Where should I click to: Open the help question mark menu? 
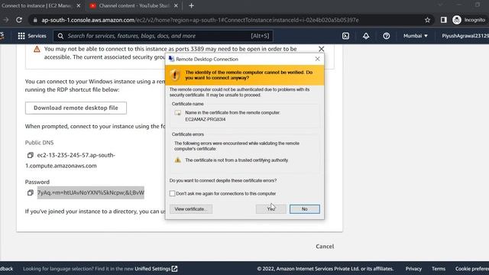click(x=387, y=36)
